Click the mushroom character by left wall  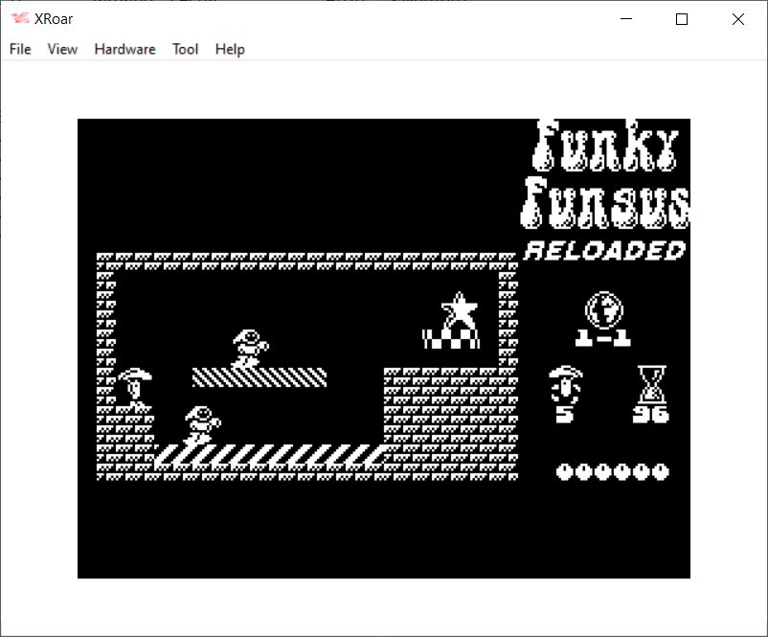(x=135, y=387)
